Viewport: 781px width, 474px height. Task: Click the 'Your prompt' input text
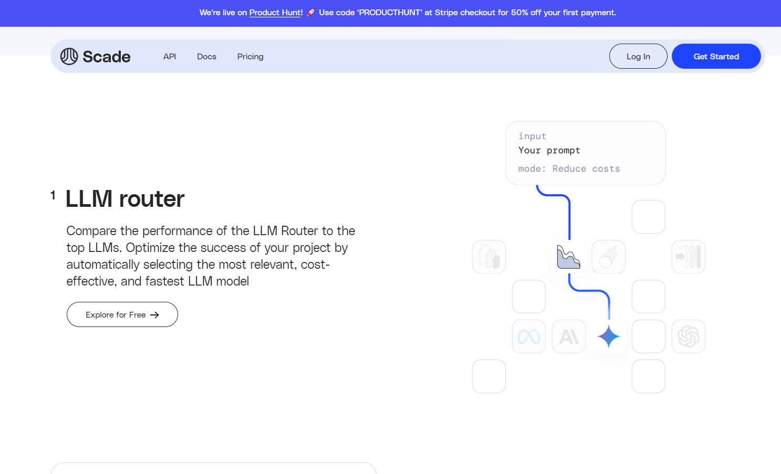click(x=549, y=151)
